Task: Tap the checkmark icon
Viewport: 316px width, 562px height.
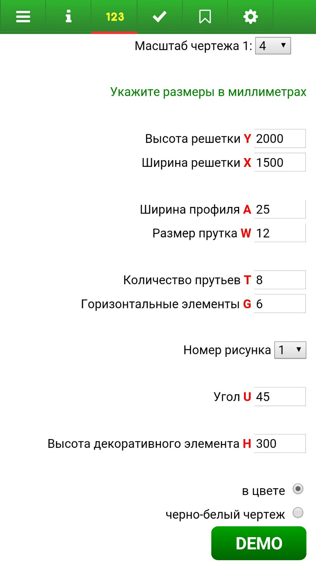Action: pos(159,17)
